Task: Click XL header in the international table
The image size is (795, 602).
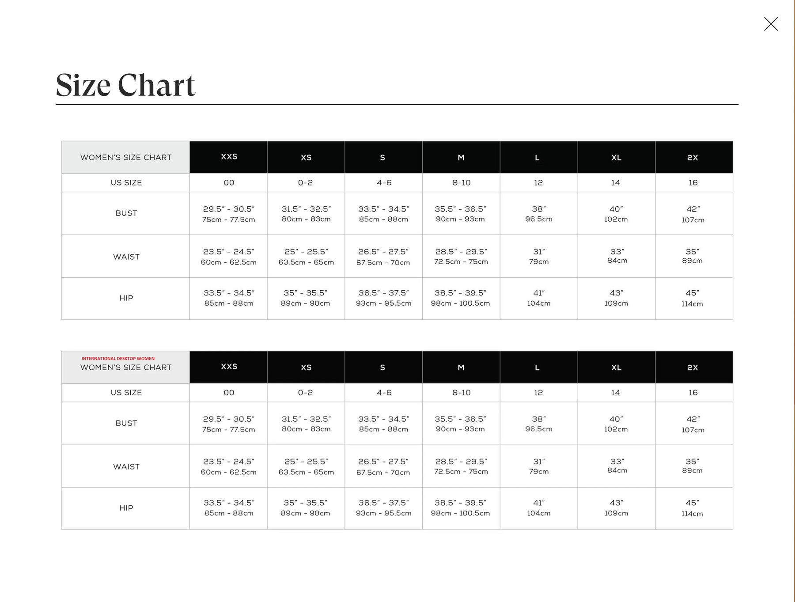Action: coord(616,367)
